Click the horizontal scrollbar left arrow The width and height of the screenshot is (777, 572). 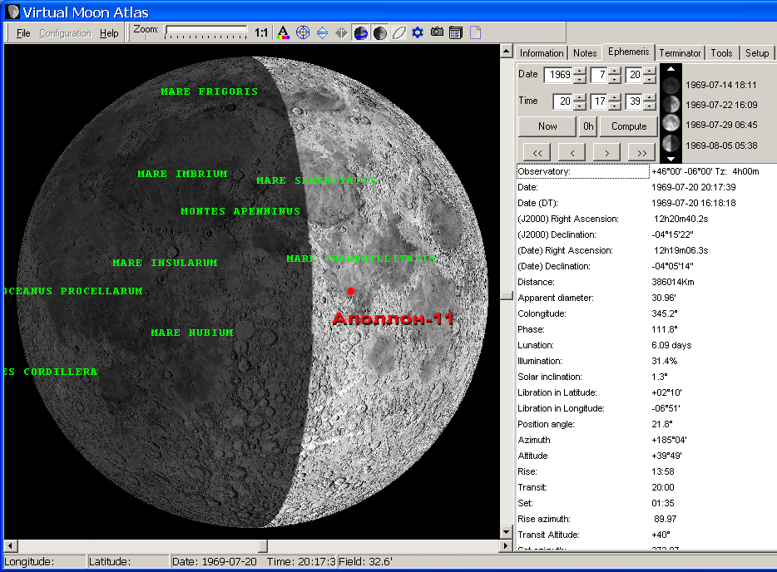(11, 546)
